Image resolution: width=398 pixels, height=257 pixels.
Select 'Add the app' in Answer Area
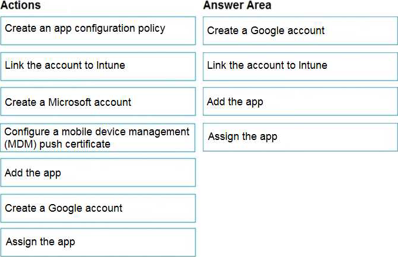point(300,102)
